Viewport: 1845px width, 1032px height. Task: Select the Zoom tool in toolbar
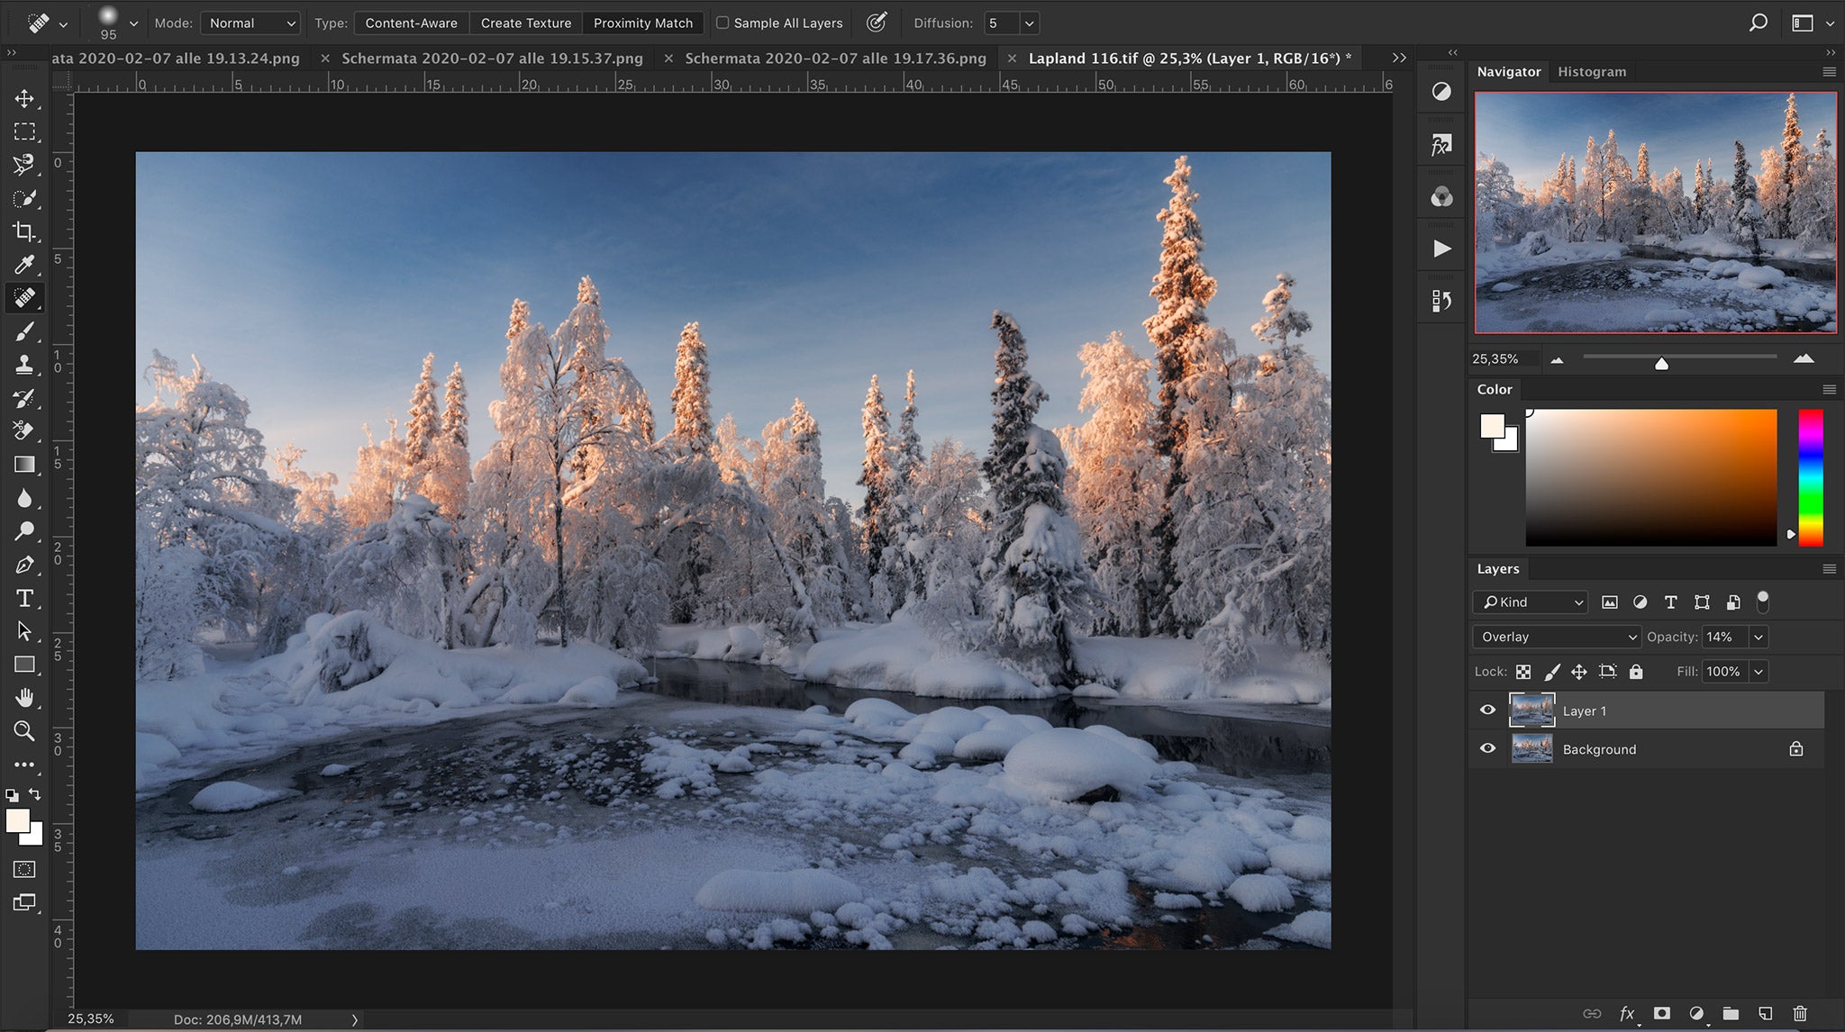point(24,731)
